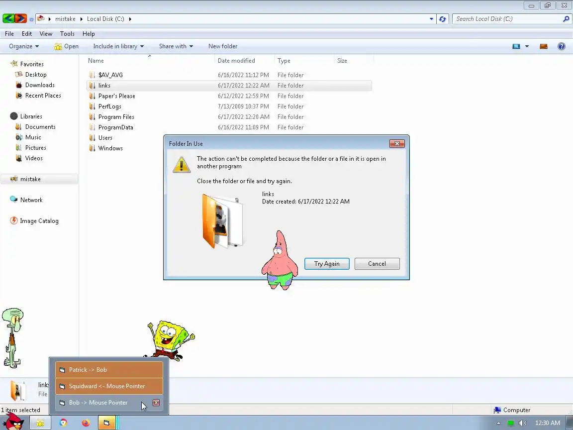Open Favorites in the navigation pane
Image resolution: width=573 pixels, height=430 pixels.
tap(32, 64)
